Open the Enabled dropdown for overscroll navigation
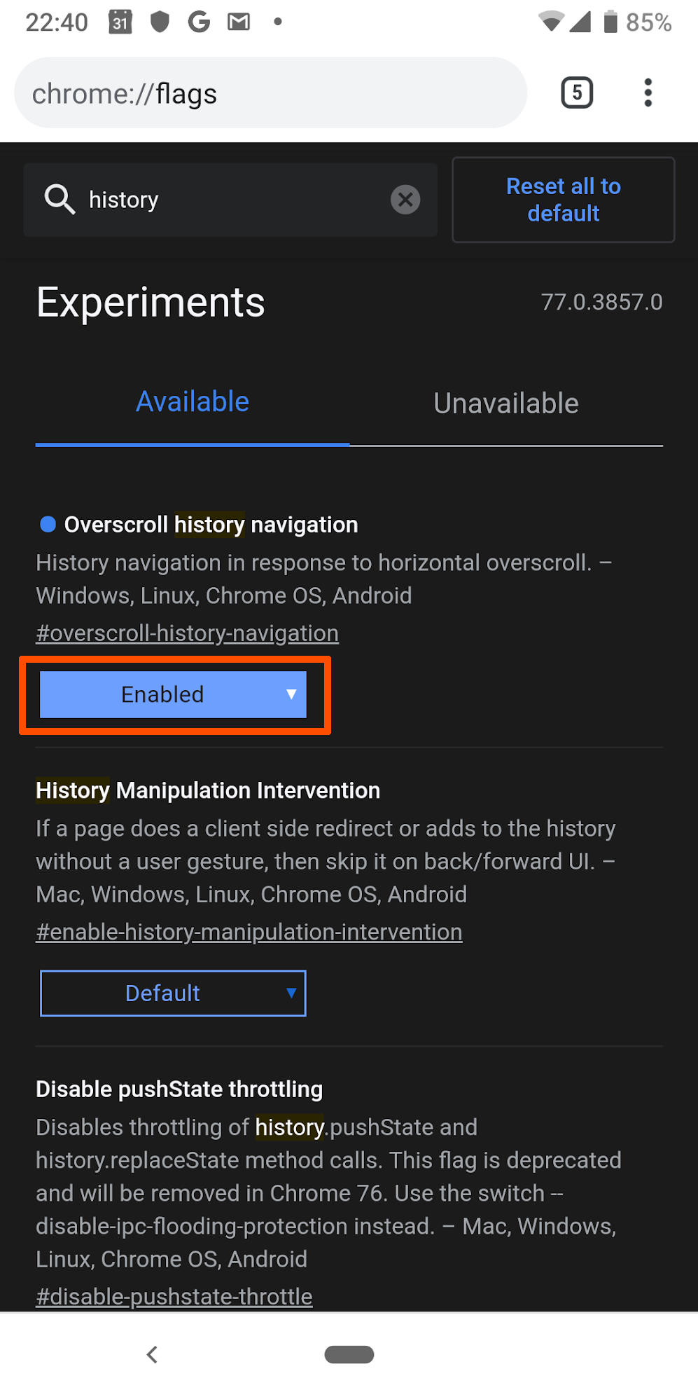The image size is (698, 1397). pyautogui.click(x=173, y=694)
